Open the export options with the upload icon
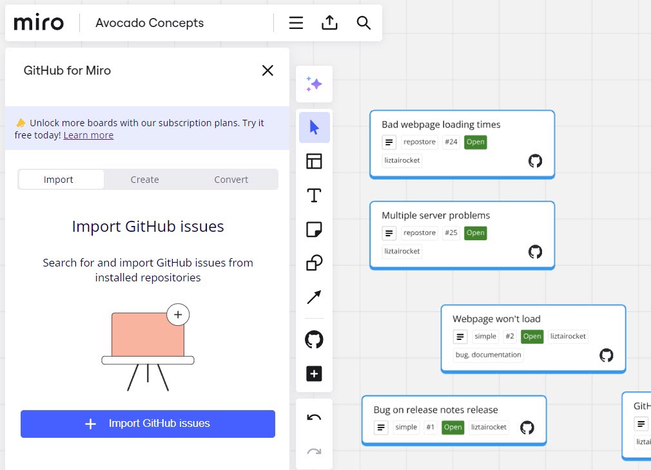The image size is (651, 470). pyautogui.click(x=329, y=23)
